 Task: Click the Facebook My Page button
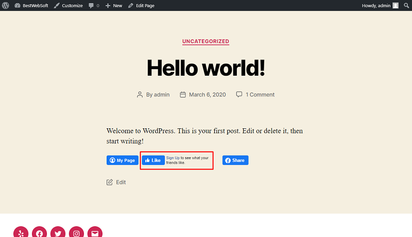(123, 160)
